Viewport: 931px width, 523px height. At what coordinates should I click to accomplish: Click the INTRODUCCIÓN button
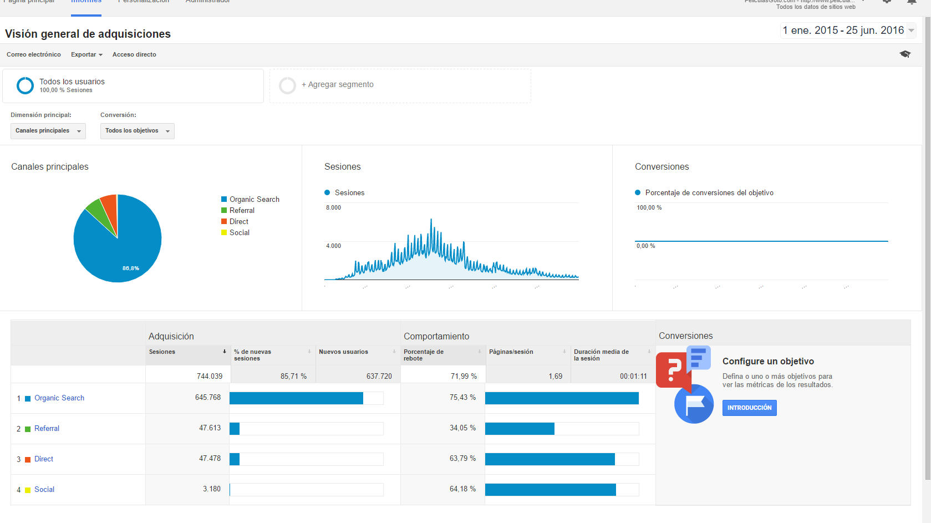tap(749, 408)
